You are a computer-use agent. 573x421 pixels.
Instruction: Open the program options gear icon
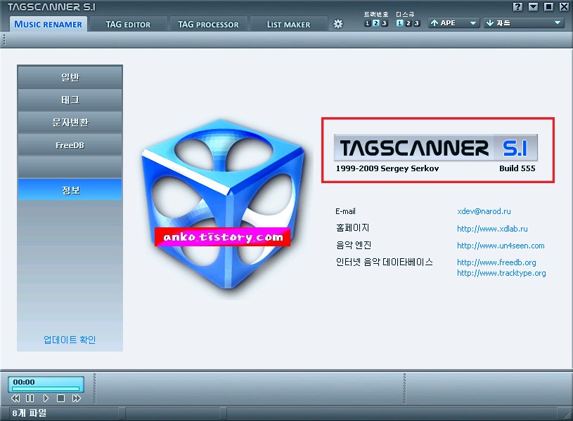click(x=338, y=24)
